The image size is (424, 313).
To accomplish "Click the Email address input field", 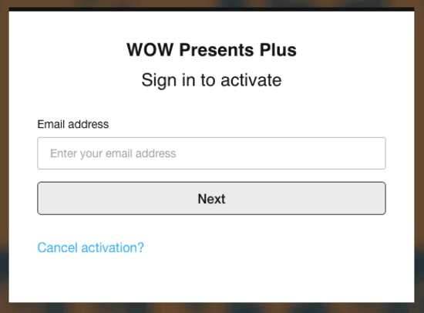I will coord(211,153).
